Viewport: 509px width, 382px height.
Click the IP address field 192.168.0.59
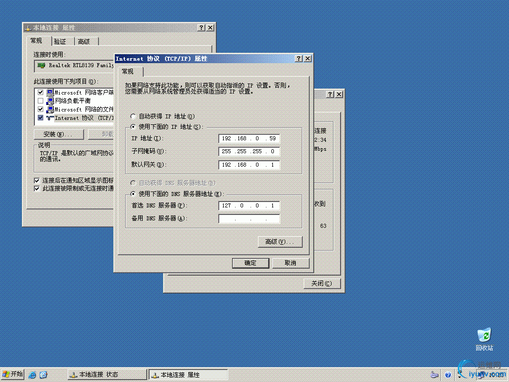(249, 138)
